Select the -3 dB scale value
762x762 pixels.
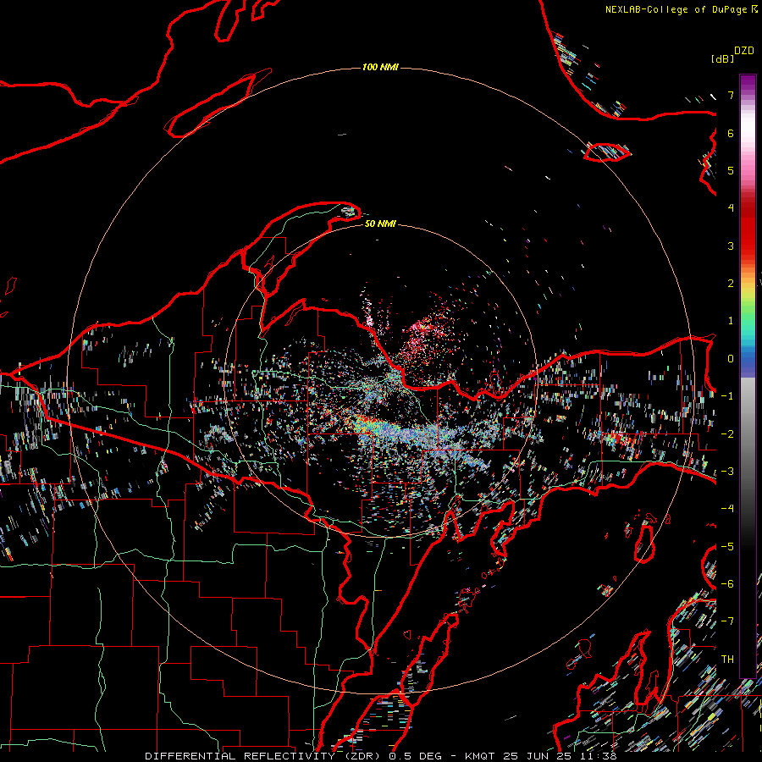pos(727,472)
